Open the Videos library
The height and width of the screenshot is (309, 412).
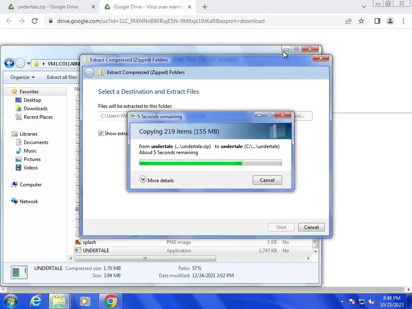pos(31,167)
